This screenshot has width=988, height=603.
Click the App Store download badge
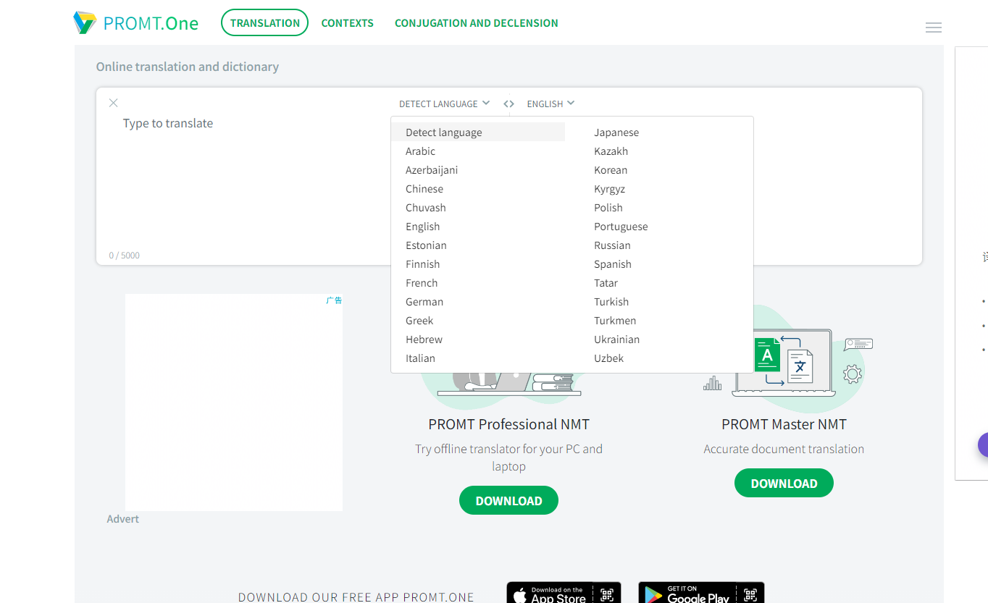coord(563,594)
